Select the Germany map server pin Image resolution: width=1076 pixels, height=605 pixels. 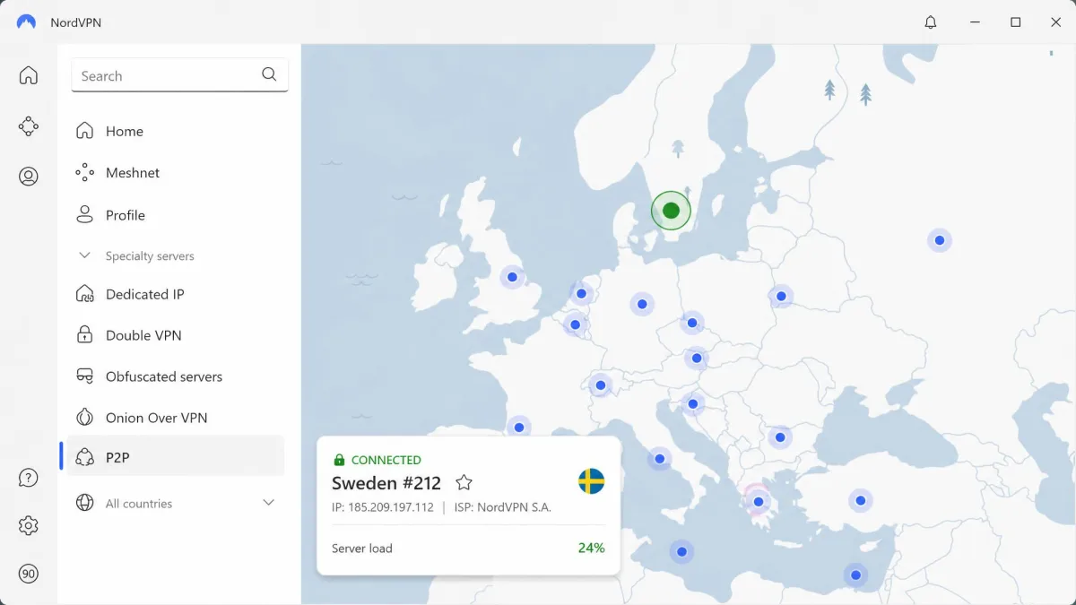pos(641,305)
